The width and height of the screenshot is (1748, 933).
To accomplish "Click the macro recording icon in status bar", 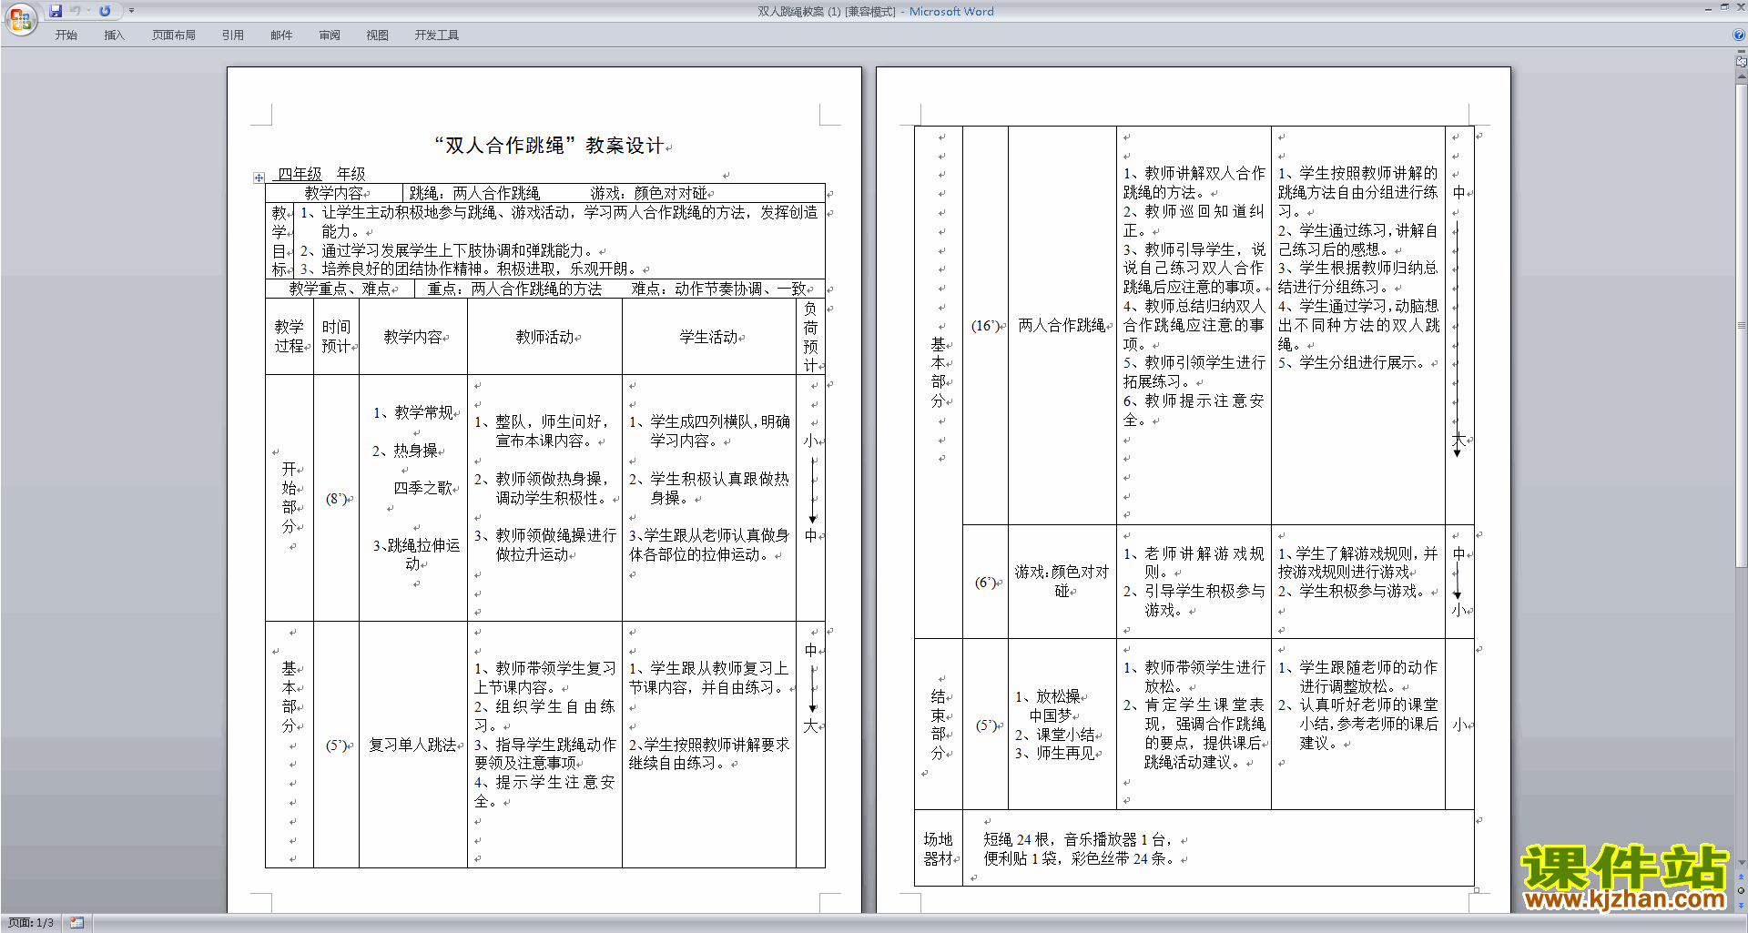I will click(x=76, y=923).
